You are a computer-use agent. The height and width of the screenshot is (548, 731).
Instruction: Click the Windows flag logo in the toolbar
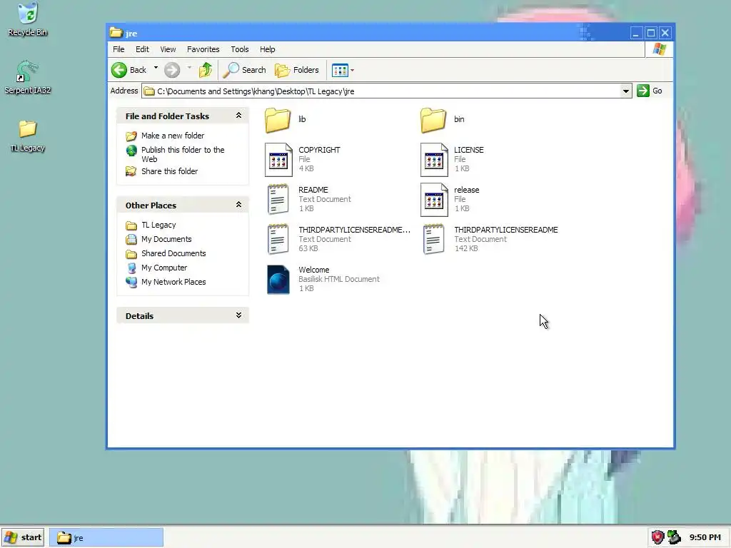click(659, 49)
